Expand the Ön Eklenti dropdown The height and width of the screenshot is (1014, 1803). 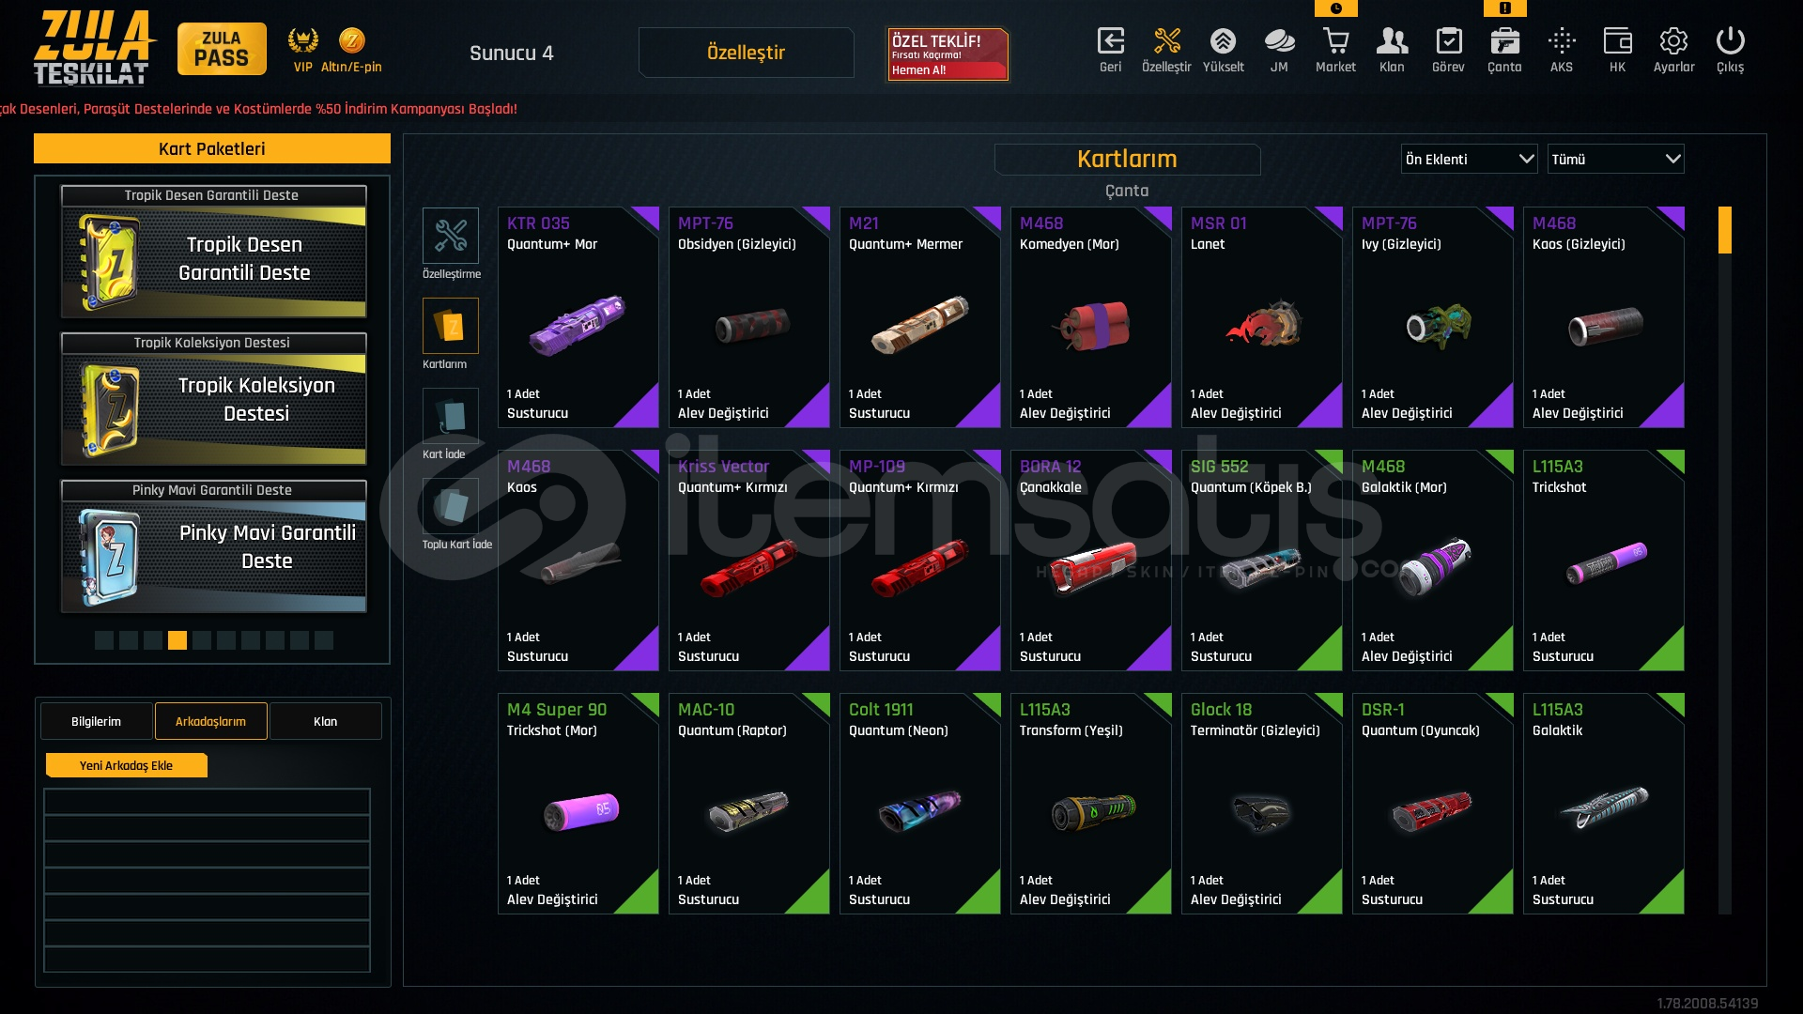(1469, 159)
